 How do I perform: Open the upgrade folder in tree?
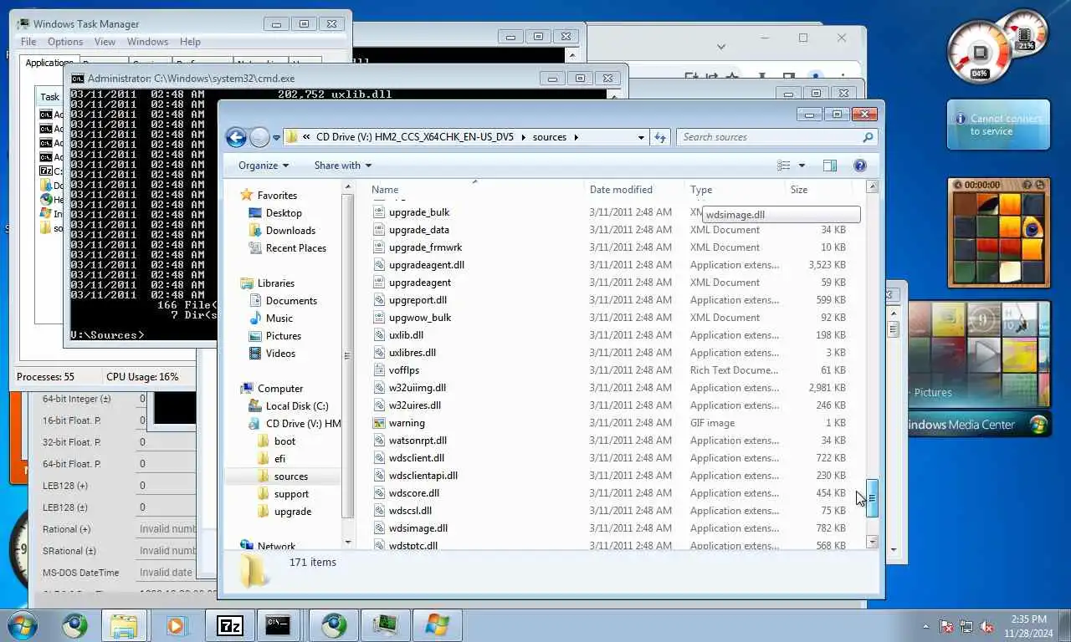(292, 511)
